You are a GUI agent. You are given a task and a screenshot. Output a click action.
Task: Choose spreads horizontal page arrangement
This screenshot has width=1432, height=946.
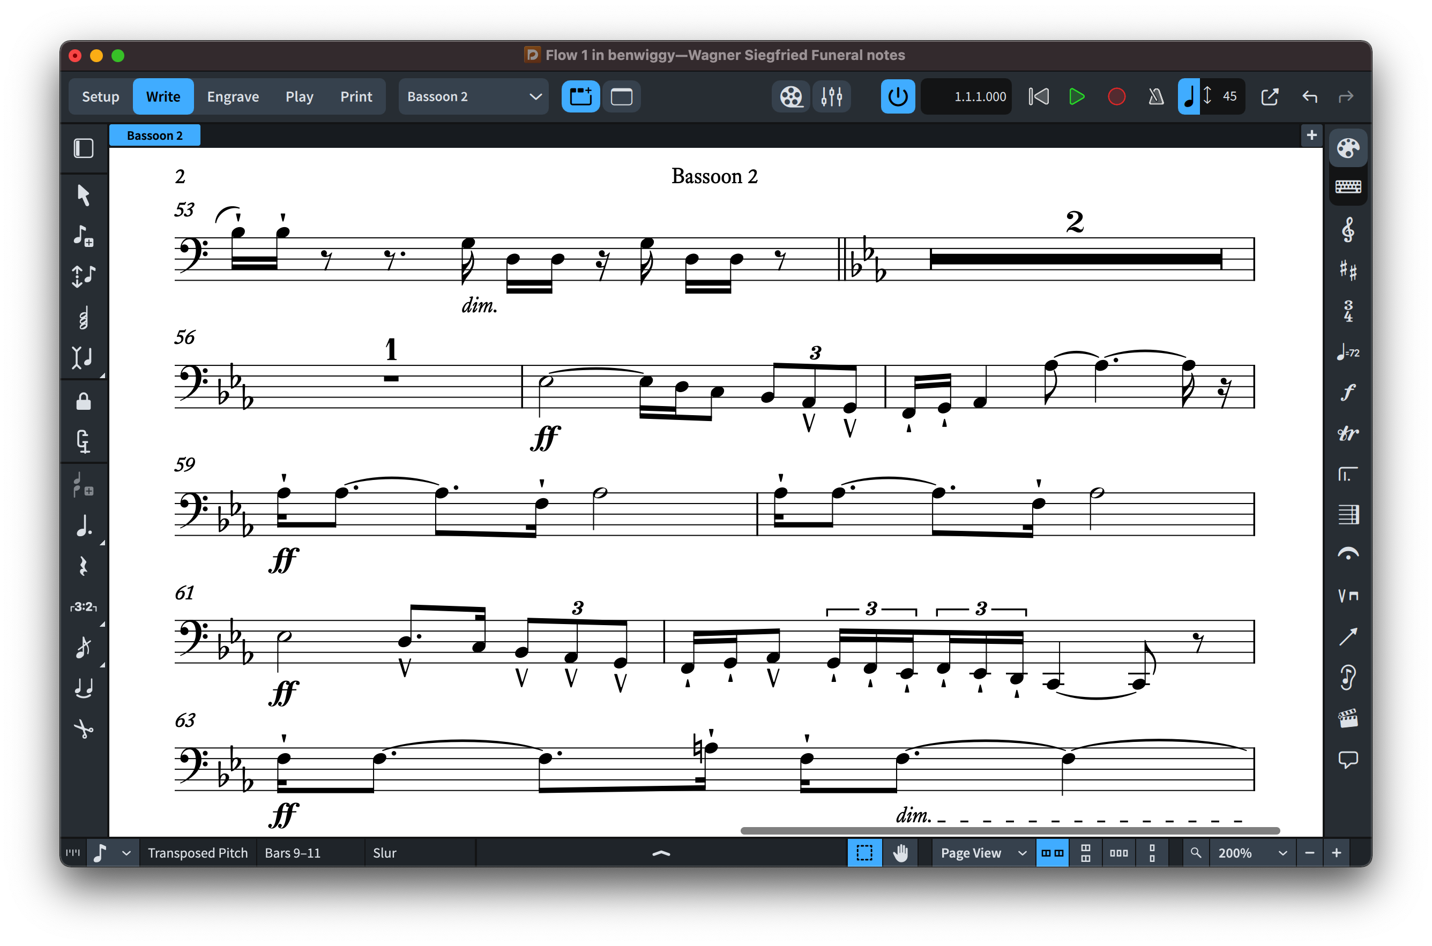coord(1053,852)
